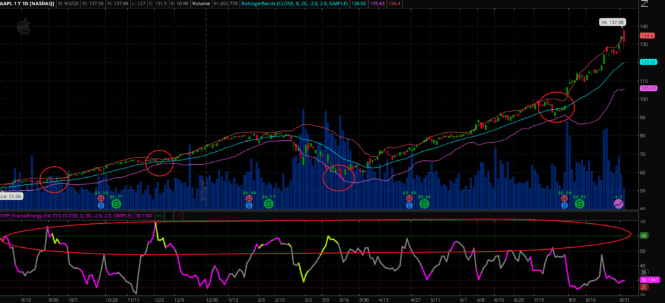Click the blue bulb icon below $2.58
Viewport: 665px width, 303px height.
pyautogui.click(x=564, y=205)
